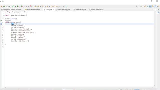Open the Run configurations dropdown arrow
The image size is (160, 90).
(x=15, y=6)
